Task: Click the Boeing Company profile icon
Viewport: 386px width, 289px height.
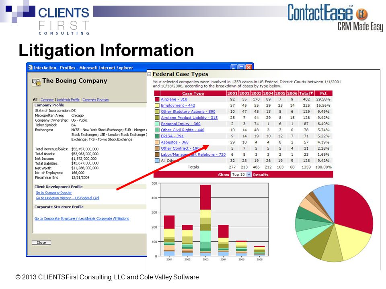Action: tap(37, 81)
